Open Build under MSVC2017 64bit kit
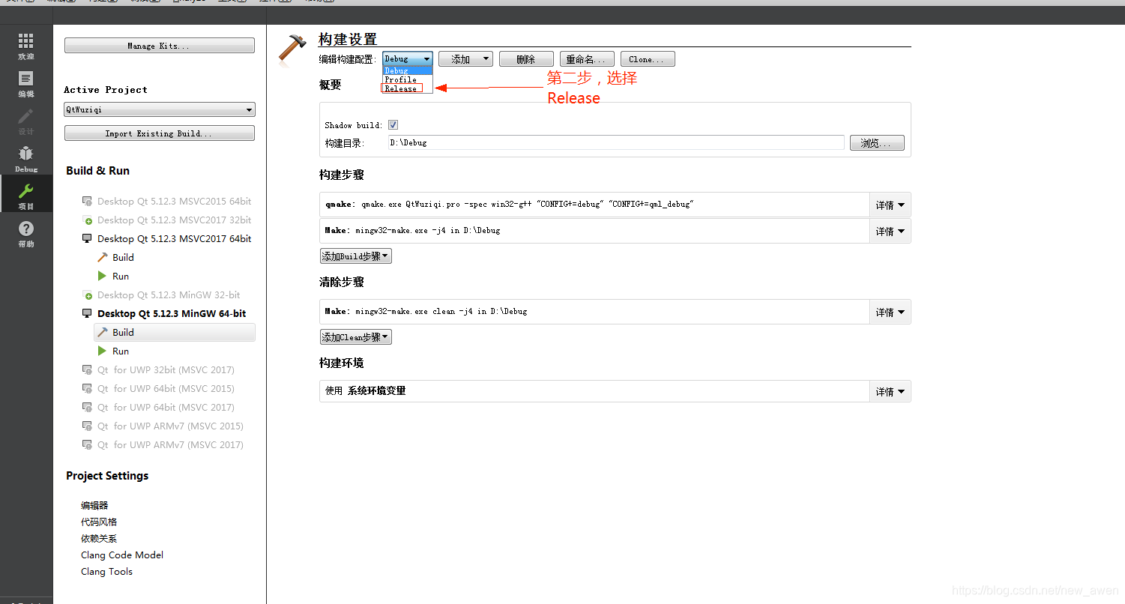The image size is (1125, 604). pyautogui.click(x=123, y=257)
